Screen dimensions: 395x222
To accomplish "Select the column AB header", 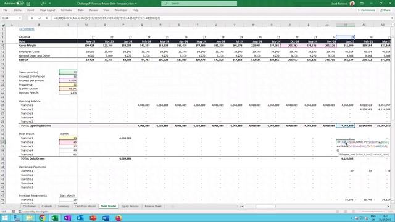I will click(x=346, y=25).
